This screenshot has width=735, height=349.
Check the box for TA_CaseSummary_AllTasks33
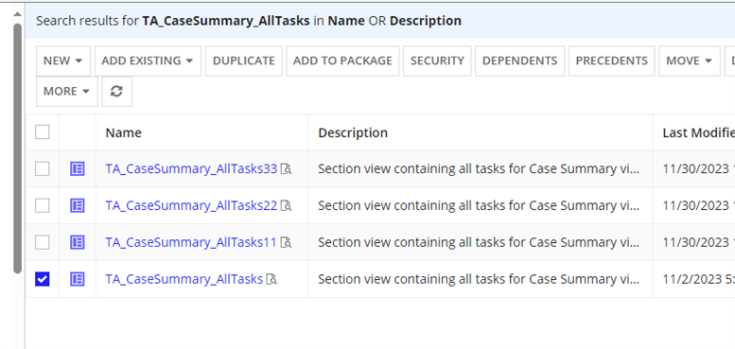point(43,168)
